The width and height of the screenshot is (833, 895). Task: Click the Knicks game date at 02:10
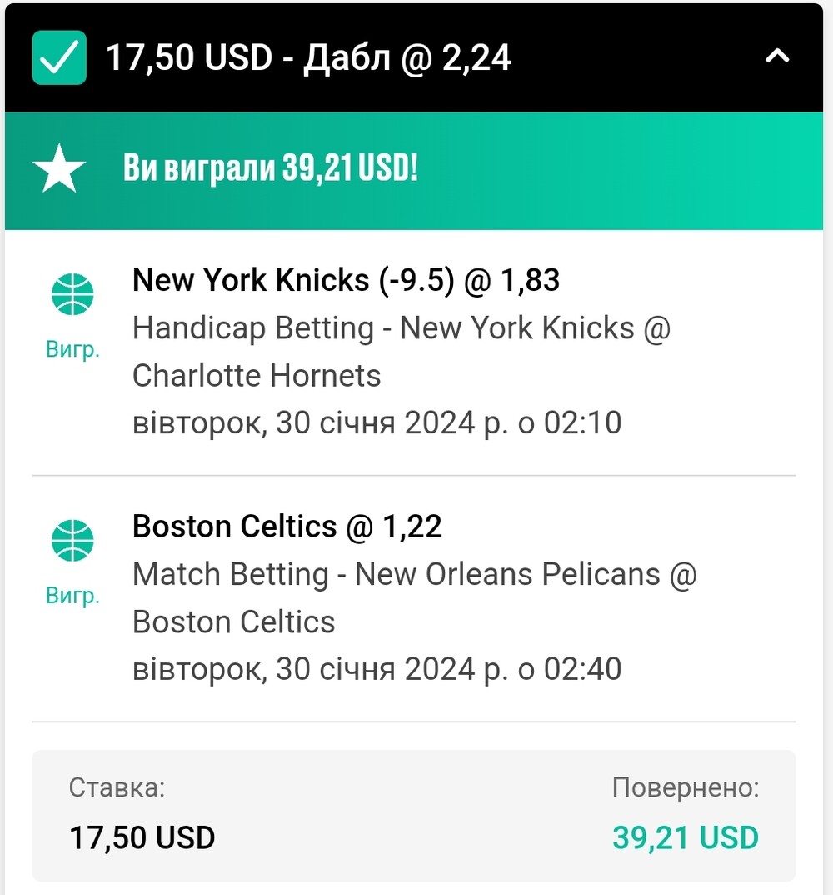(x=377, y=423)
